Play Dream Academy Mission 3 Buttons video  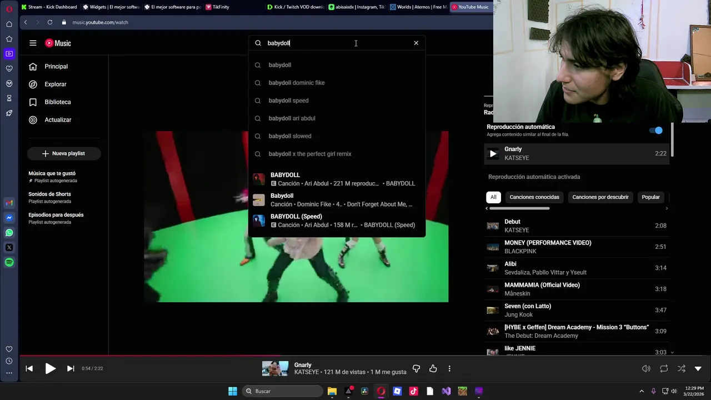coord(577,331)
